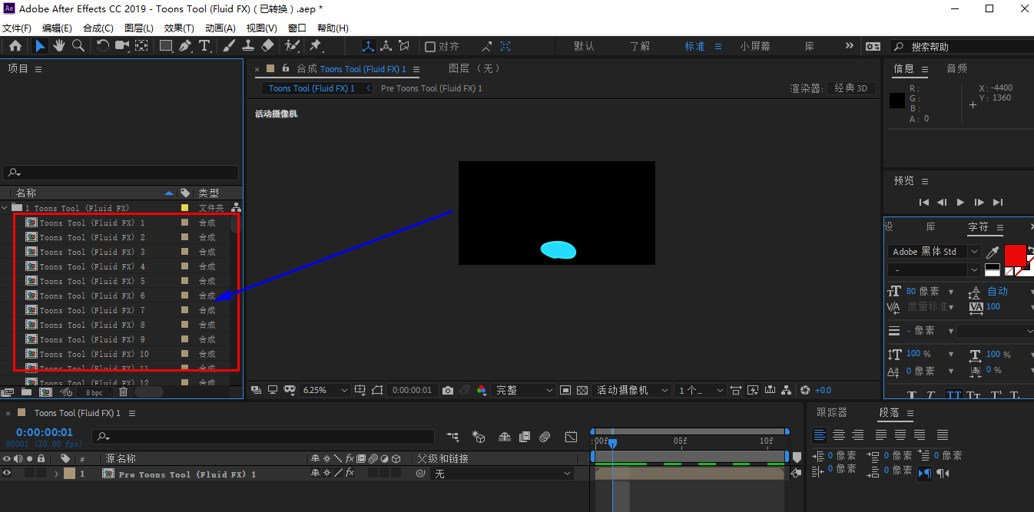Select the Rectangle shape tool

click(166, 46)
